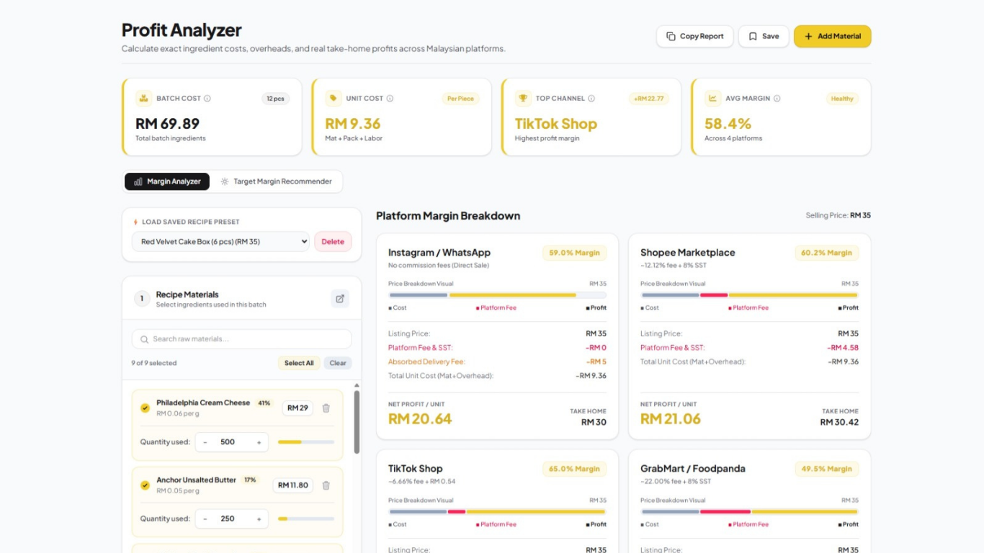Click Select All materials button
Viewport: 984px width, 553px height.
click(x=299, y=363)
